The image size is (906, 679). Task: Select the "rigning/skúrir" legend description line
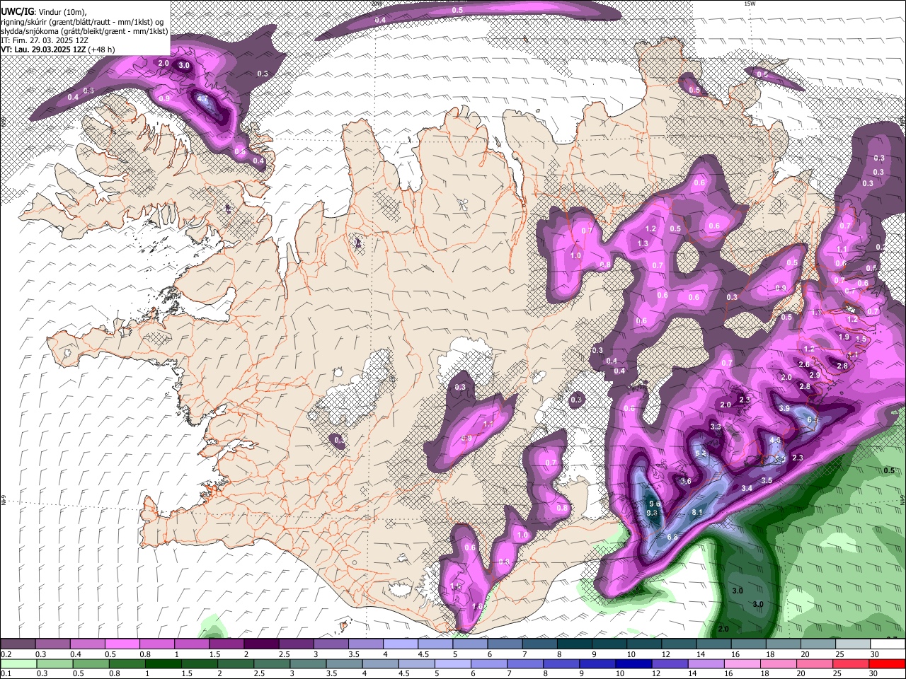pyautogui.click(x=82, y=21)
